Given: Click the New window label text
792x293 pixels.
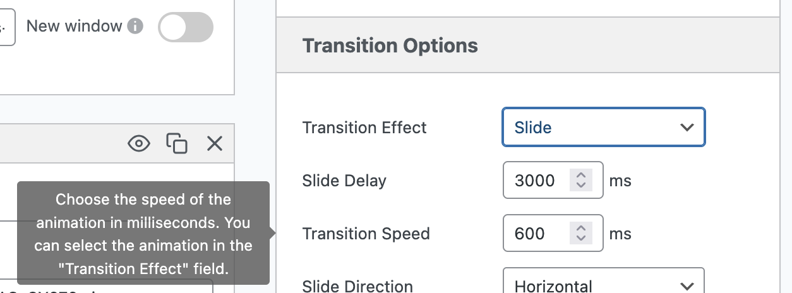Looking at the screenshot, I should coord(74,27).
